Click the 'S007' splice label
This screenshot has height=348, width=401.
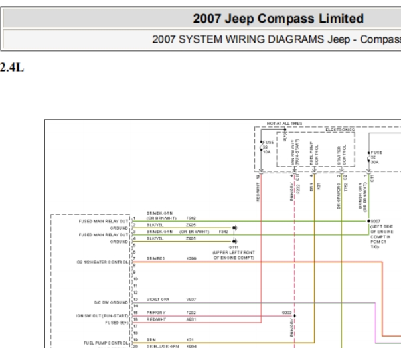pos(375,221)
